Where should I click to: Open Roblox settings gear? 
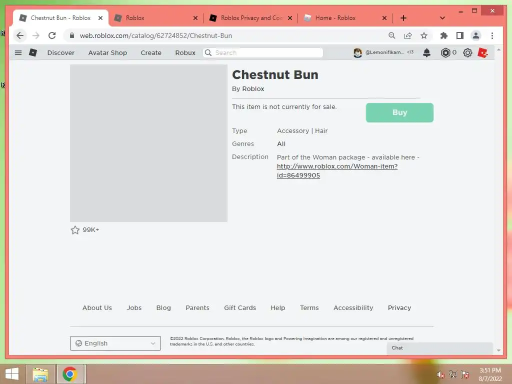pyautogui.click(x=467, y=52)
